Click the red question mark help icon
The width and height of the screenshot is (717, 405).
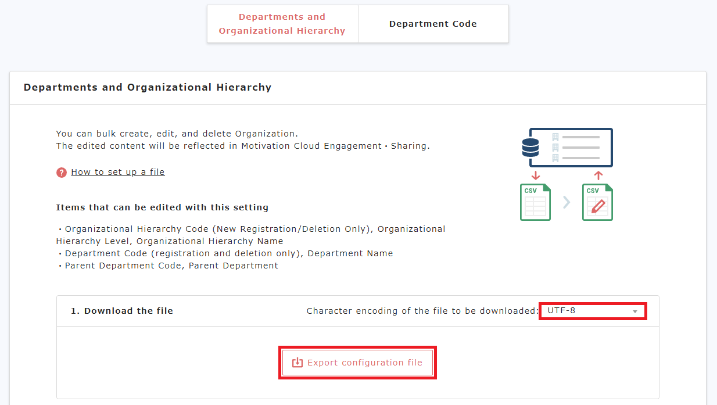pos(62,173)
